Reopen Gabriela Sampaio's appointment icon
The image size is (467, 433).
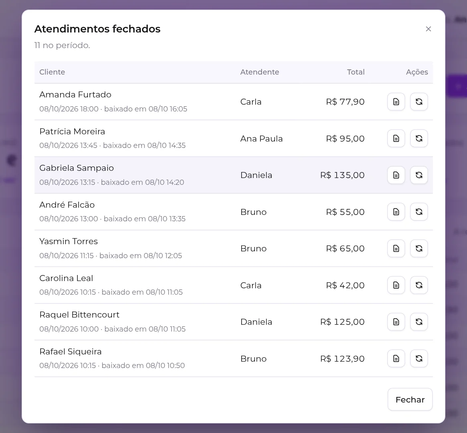click(419, 175)
